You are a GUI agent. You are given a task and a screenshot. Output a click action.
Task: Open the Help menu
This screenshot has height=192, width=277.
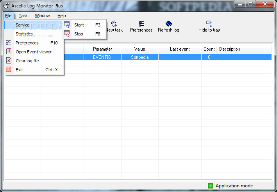[x=61, y=16]
